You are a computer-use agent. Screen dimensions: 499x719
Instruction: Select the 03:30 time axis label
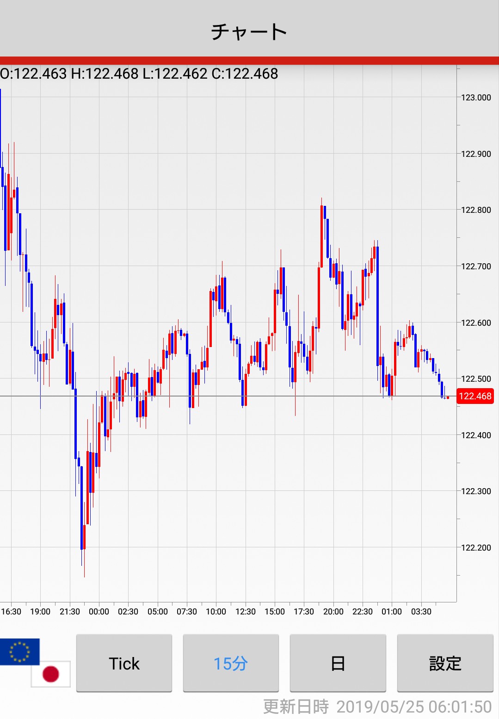tap(421, 611)
